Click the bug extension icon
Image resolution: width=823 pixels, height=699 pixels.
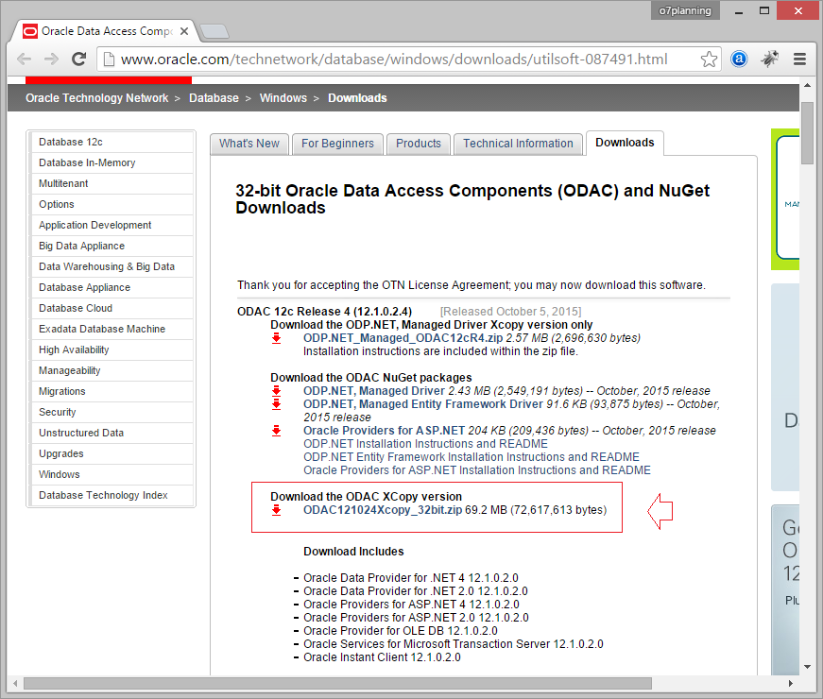(x=769, y=60)
